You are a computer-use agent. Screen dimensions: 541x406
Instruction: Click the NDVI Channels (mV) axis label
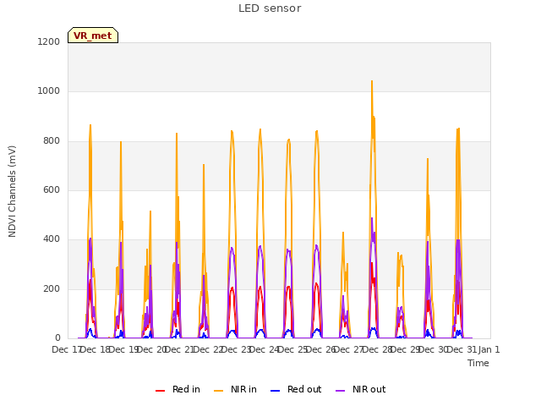coord(12,191)
